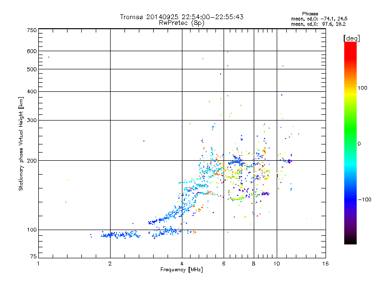This screenshot has height=287, width=383.
Task: Click the 'RwPretec (8p)' subtitle
Action: (181, 23)
